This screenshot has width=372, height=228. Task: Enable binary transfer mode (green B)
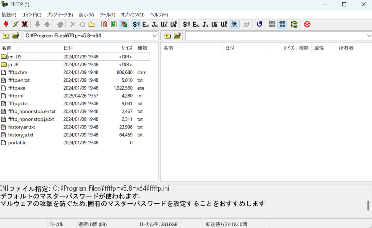(114, 24)
